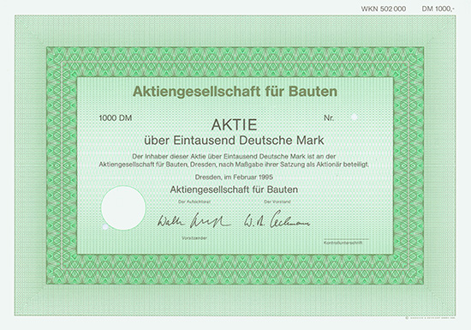Click 'Dresden, im Februar 1995' date line
The width and height of the screenshot is (471, 330).
pyautogui.click(x=234, y=177)
